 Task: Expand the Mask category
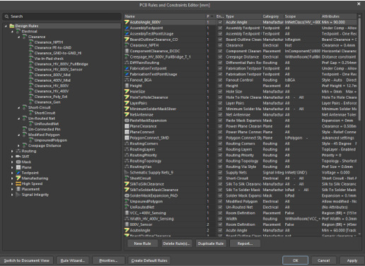(x=12, y=162)
